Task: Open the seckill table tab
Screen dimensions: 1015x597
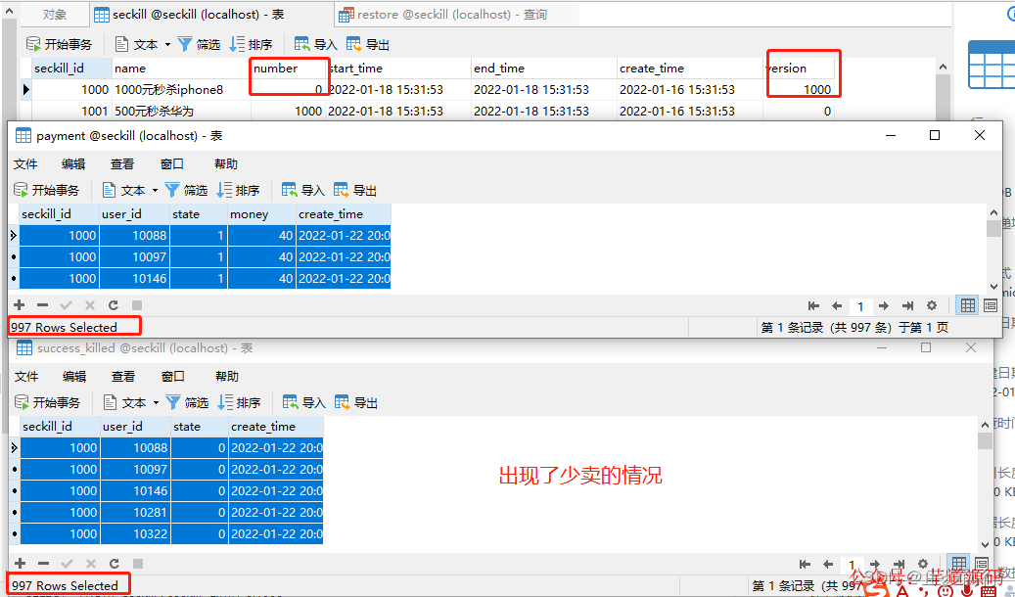Action: point(189,15)
